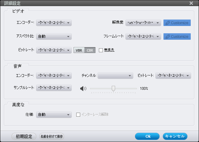
Task: Enable the 無損失 checkbox
Action: (x=101, y=50)
